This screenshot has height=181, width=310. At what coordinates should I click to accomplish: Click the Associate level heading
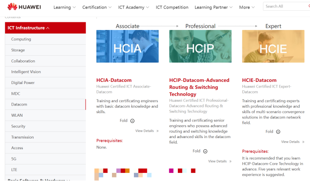(128, 26)
